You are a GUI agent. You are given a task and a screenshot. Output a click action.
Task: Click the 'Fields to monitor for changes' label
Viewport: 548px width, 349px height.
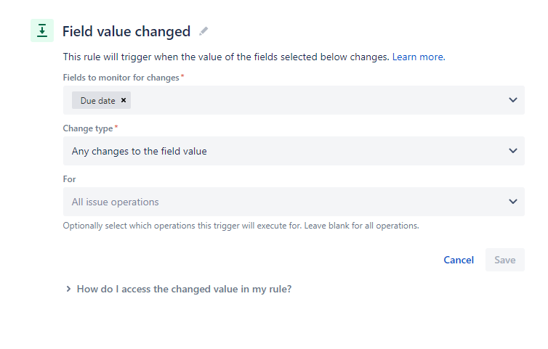coord(121,78)
